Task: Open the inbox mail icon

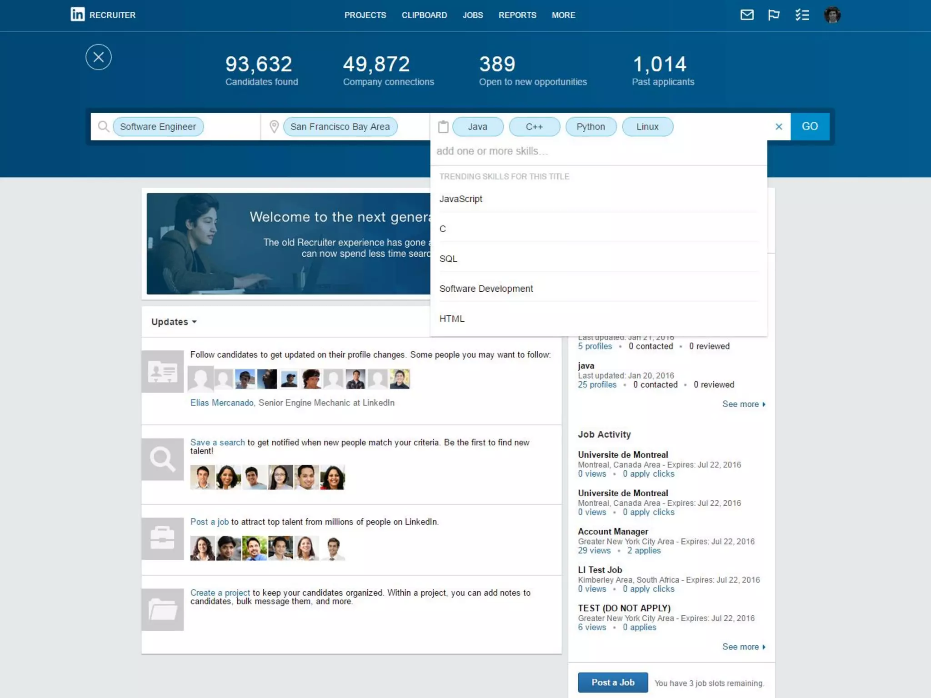Action: click(x=747, y=15)
